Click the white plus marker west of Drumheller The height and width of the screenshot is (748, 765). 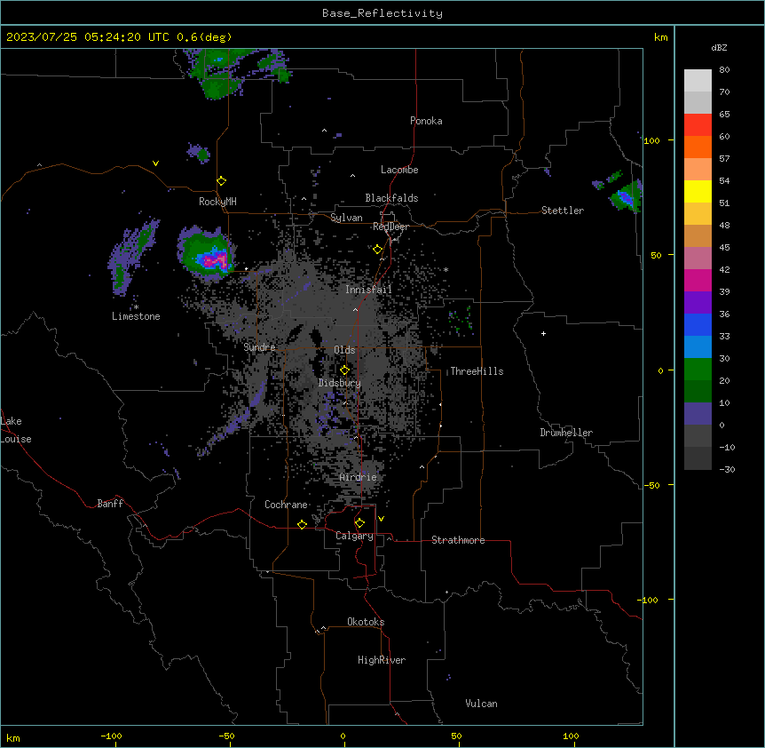coord(543,333)
